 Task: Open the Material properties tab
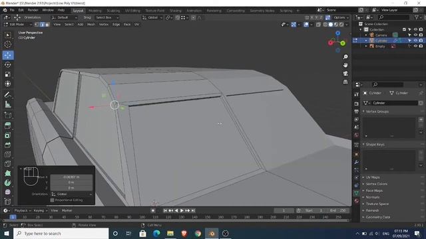pos(357,200)
